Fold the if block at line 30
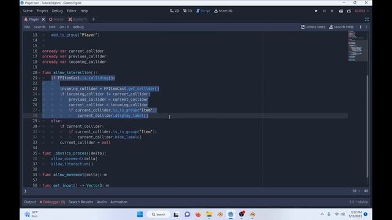Viewport: 392px width, 220px height. (39, 127)
